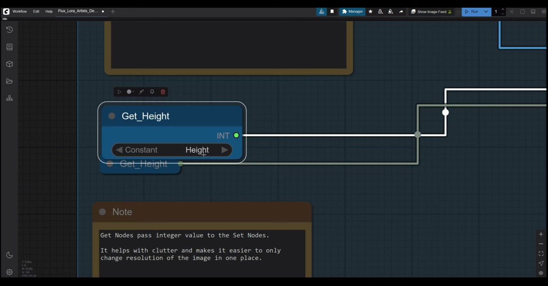Open the Node Library sidebar panel

(9, 47)
